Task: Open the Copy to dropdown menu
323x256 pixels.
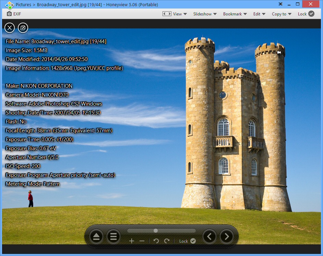Action: 282,14
